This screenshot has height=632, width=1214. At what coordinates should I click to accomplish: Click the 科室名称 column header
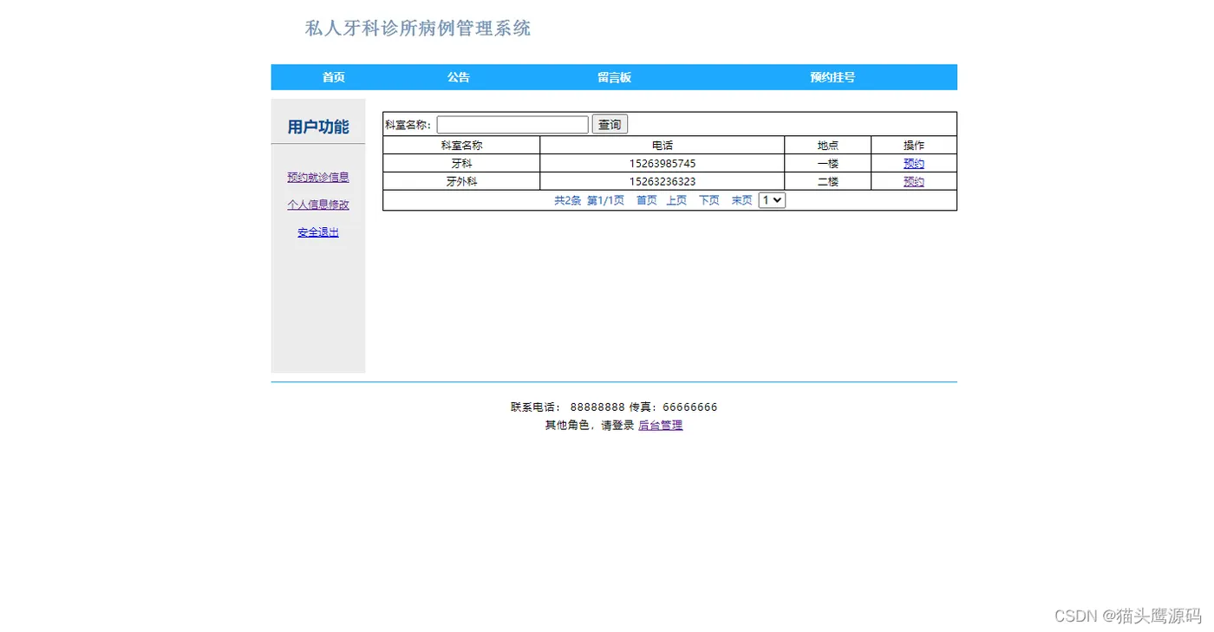click(x=461, y=145)
